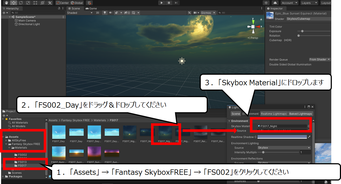Open the custom editor tools icon
Viewport: 341px width, 184px height.
50,3
